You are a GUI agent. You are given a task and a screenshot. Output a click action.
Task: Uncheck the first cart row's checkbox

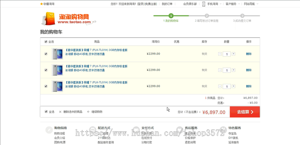pos(46,54)
